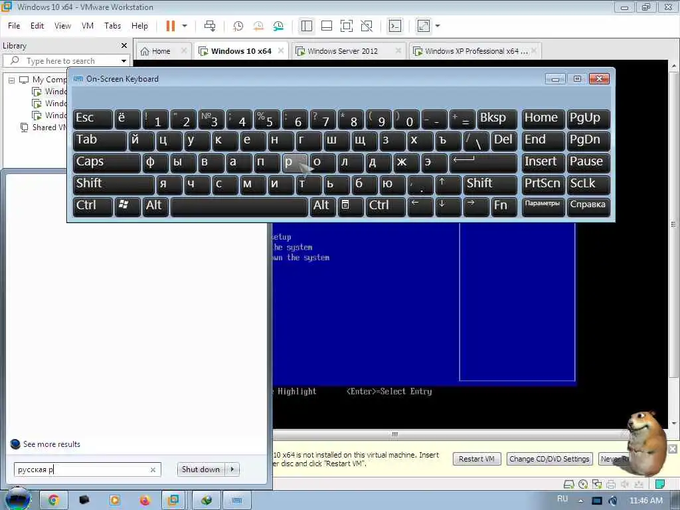Open the Edit menu
This screenshot has height=510, width=680.
point(37,26)
